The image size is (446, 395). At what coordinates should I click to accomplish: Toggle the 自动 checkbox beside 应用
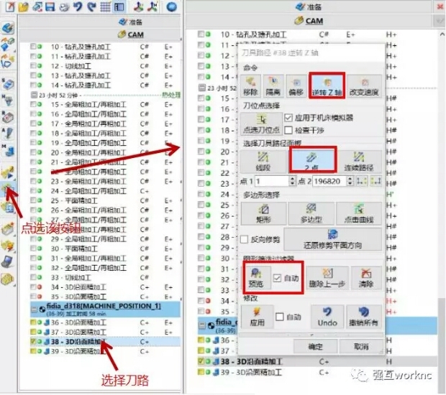(280, 317)
